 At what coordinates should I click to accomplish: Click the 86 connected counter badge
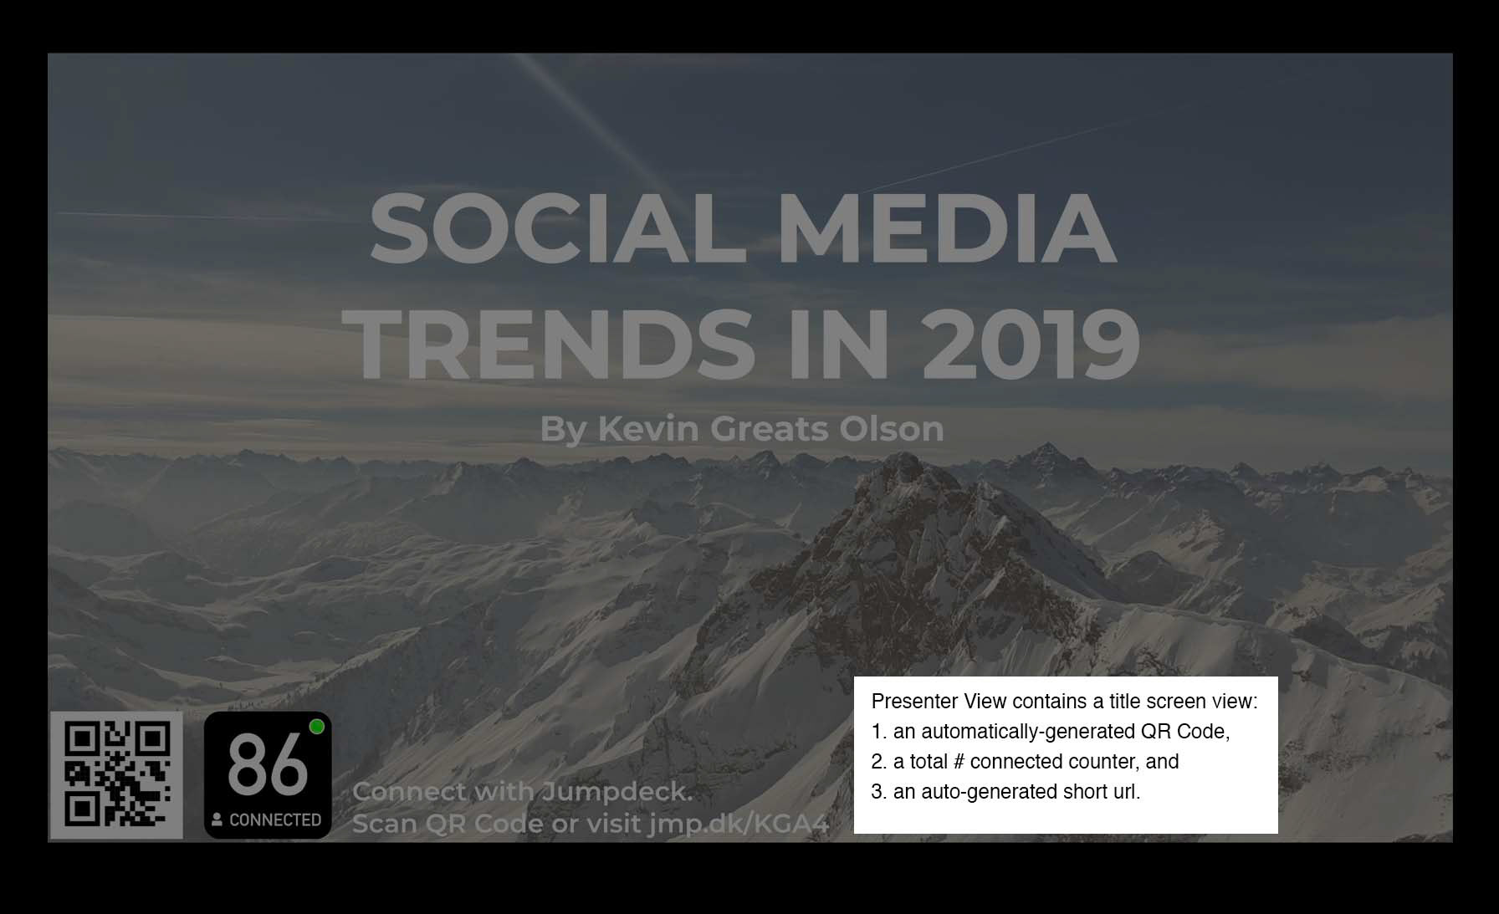click(268, 775)
